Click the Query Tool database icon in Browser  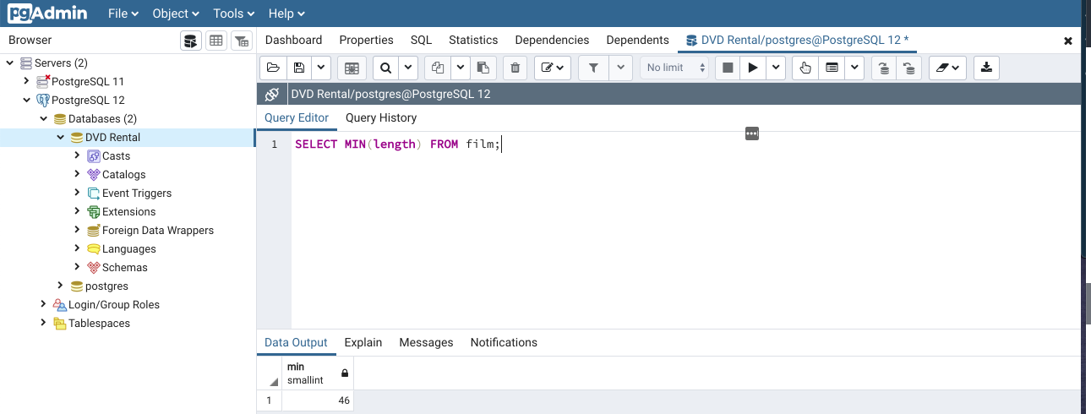tap(191, 41)
